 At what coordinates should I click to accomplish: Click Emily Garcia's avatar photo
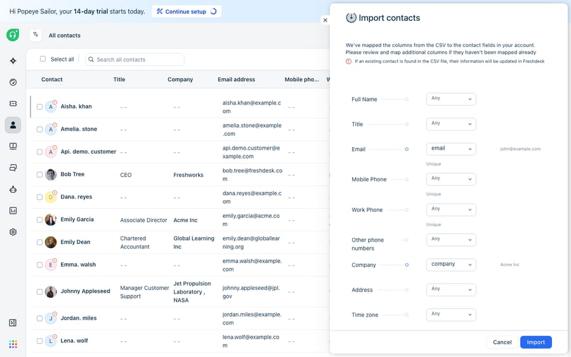click(51, 220)
